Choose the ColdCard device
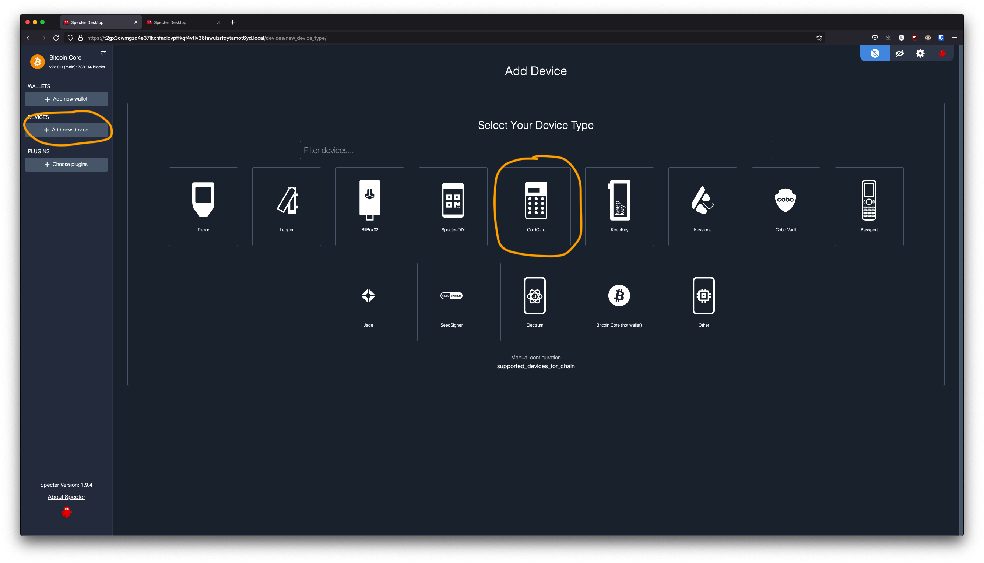 click(536, 206)
